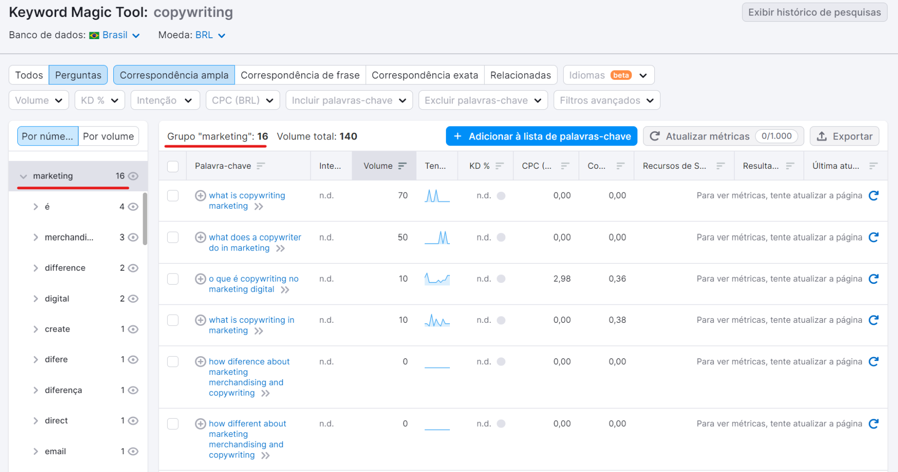Open Incluir palavras-chave dropdown

tap(349, 100)
